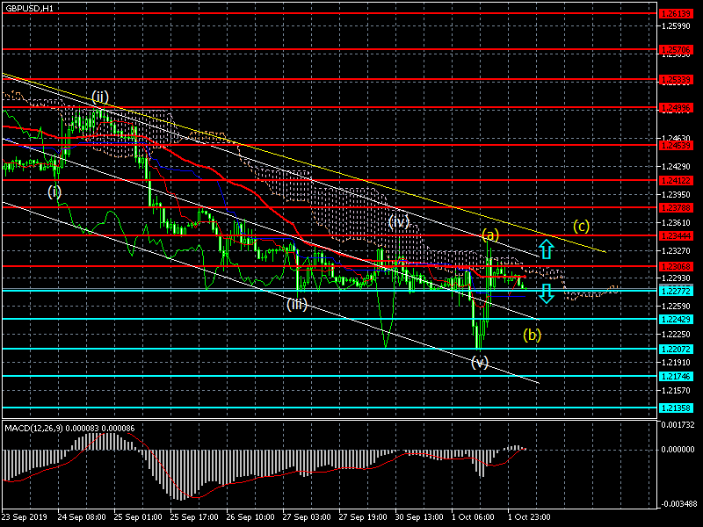This screenshot has width=703, height=527.
Task: Click the 23 Sep 2019 date label
Action: click(25, 517)
